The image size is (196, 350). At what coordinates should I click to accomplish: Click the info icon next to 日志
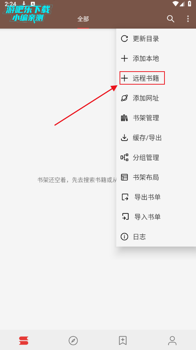pyautogui.click(x=124, y=236)
